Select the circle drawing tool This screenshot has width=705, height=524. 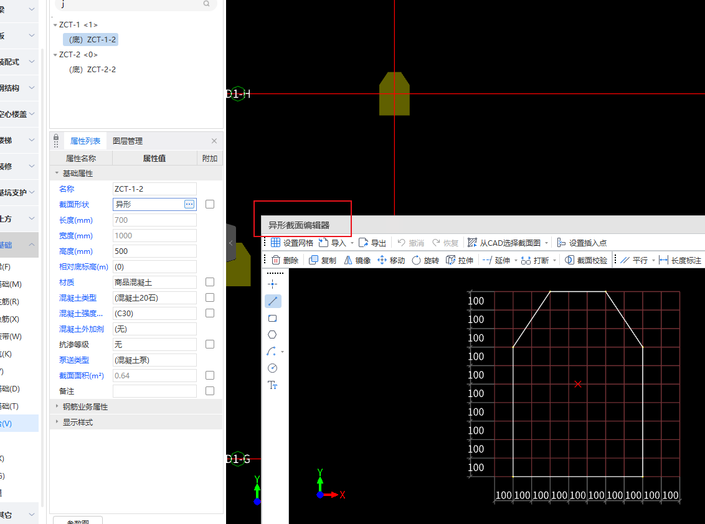[272, 368]
